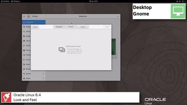Close the Settings window
The height and width of the screenshot is (105, 187).
coord(118,16)
